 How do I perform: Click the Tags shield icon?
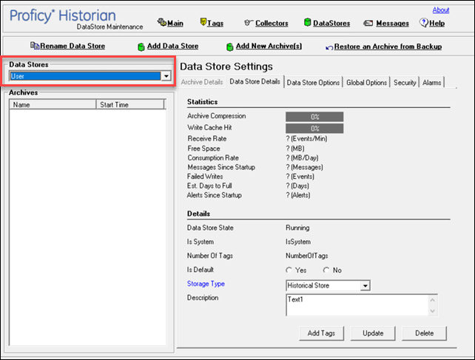[203, 21]
